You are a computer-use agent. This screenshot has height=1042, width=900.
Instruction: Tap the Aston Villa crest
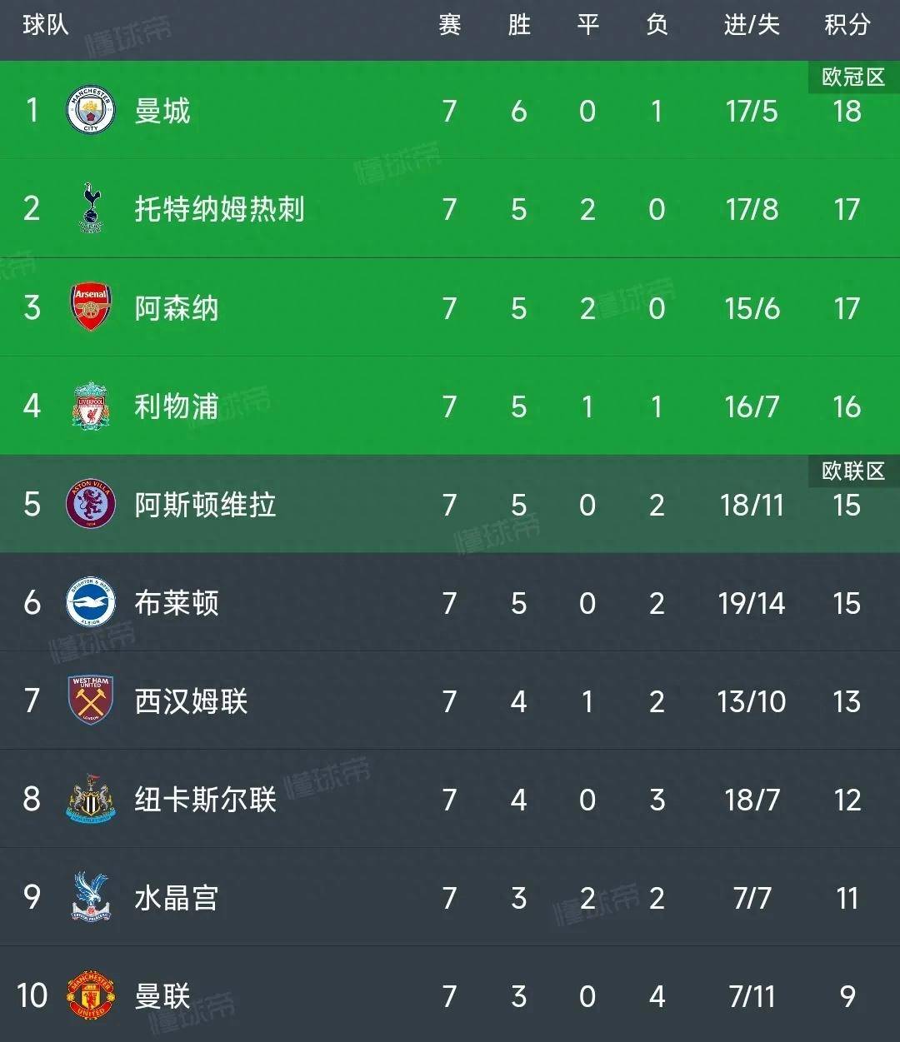90,504
